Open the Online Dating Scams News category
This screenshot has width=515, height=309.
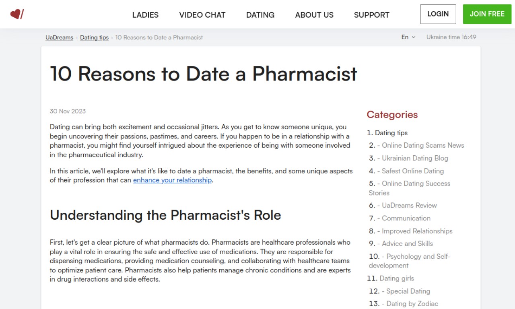(x=423, y=145)
